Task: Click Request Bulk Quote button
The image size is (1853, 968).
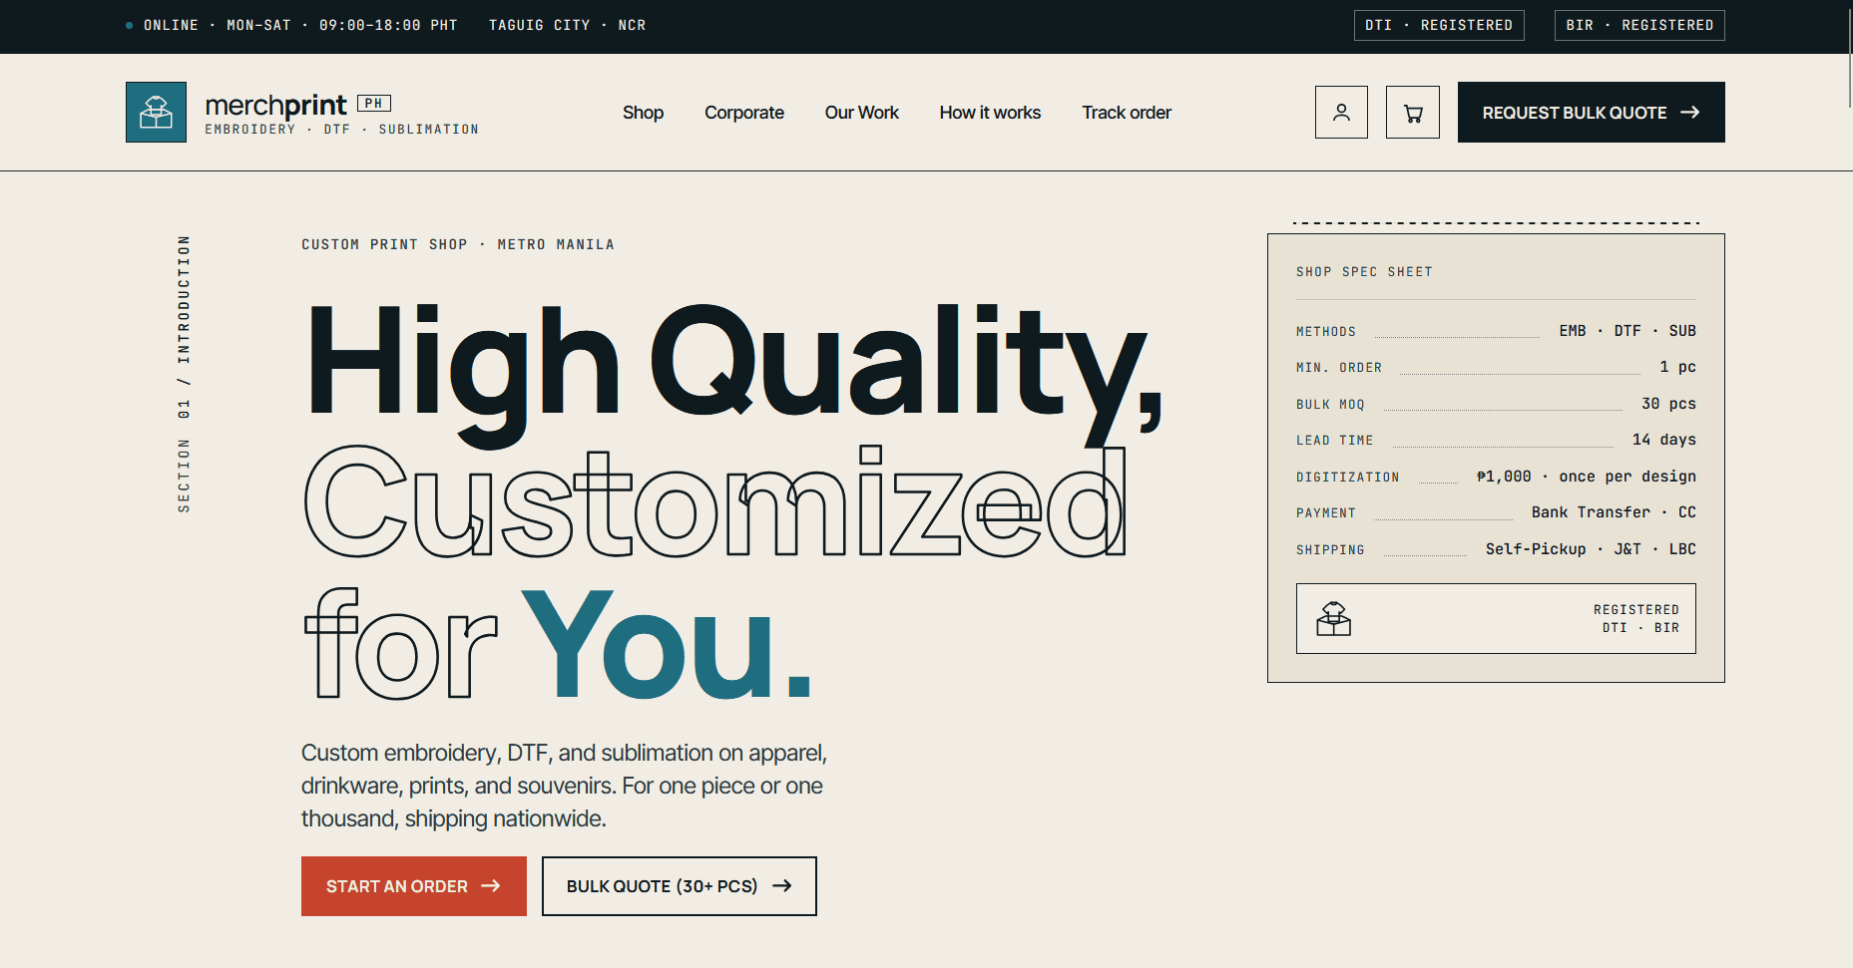Action: [x=1591, y=112]
